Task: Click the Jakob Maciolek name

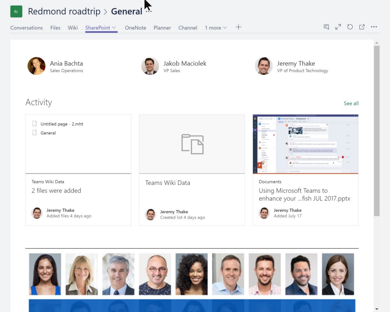Action: point(185,63)
